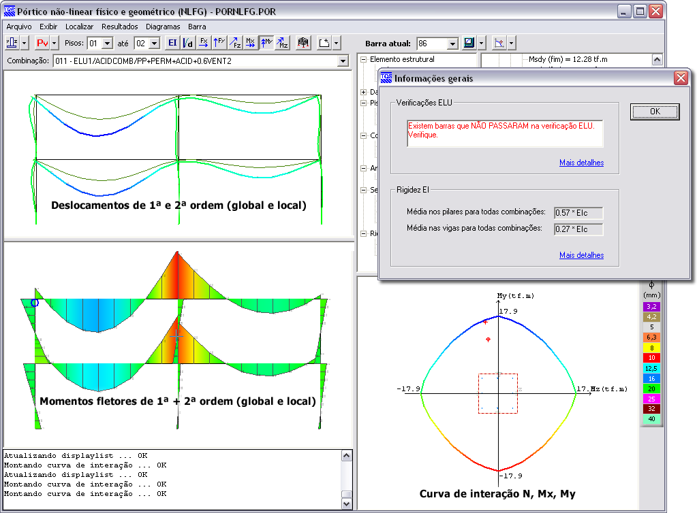Screen dimensions: 697x513
Task: Click the EI rigidity toolbar icon
Action: point(172,43)
